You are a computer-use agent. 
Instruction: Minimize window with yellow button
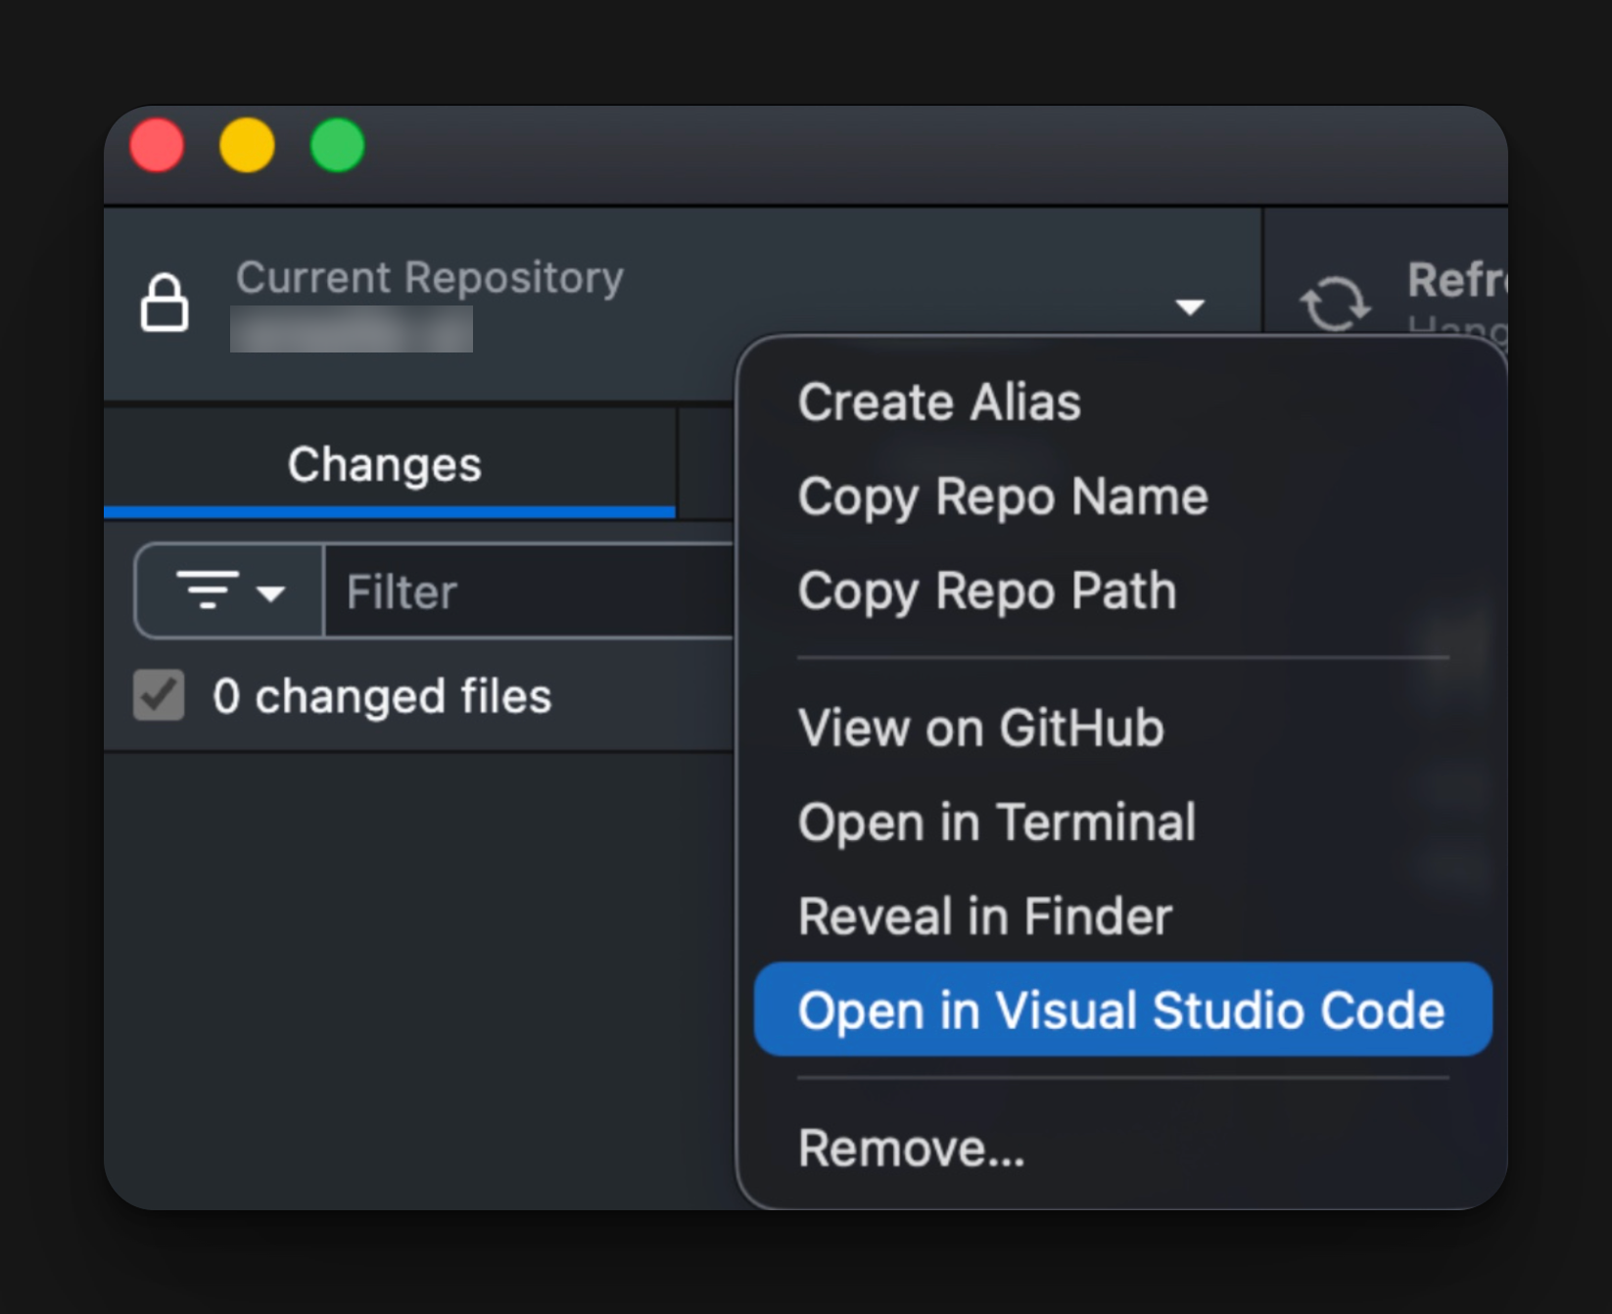click(x=247, y=145)
